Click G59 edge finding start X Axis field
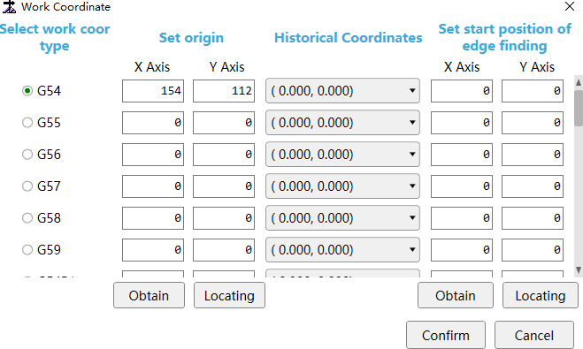Viewport: 583px width, 349px height. pyautogui.click(x=462, y=250)
